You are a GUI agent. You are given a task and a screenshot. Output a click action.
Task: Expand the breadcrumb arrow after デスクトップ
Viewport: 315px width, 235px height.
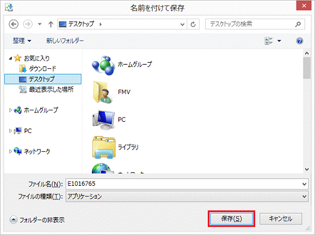point(100,25)
